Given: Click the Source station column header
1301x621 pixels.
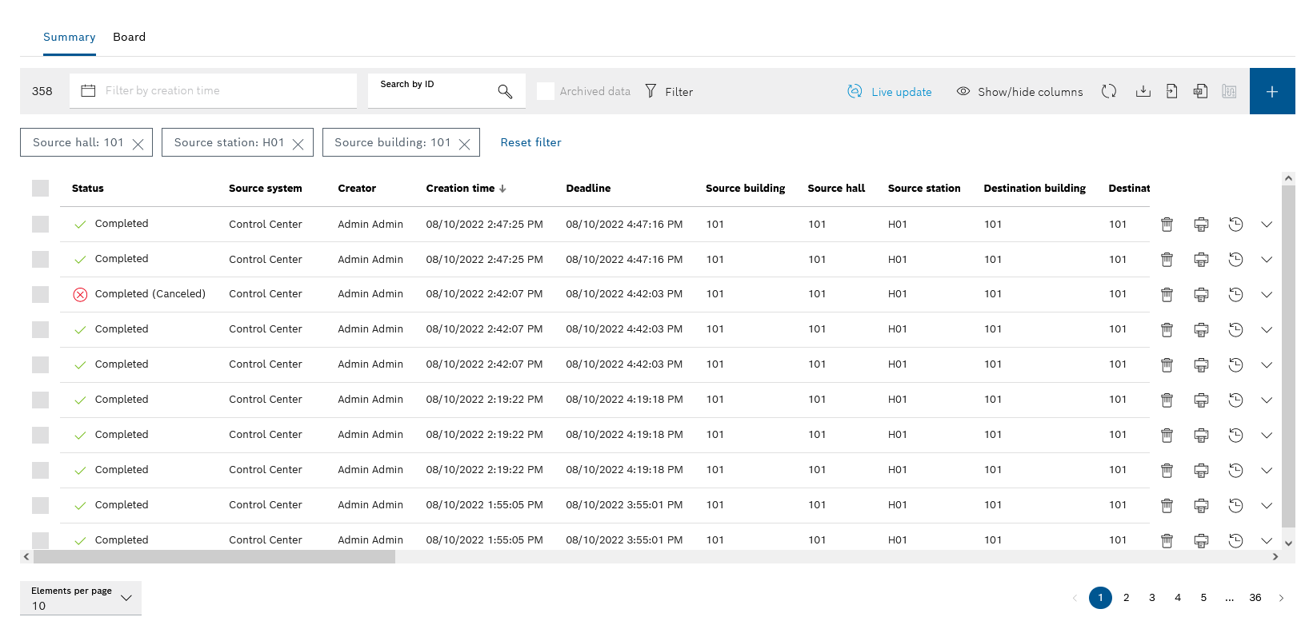Looking at the screenshot, I should pyautogui.click(x=924, y=189).
